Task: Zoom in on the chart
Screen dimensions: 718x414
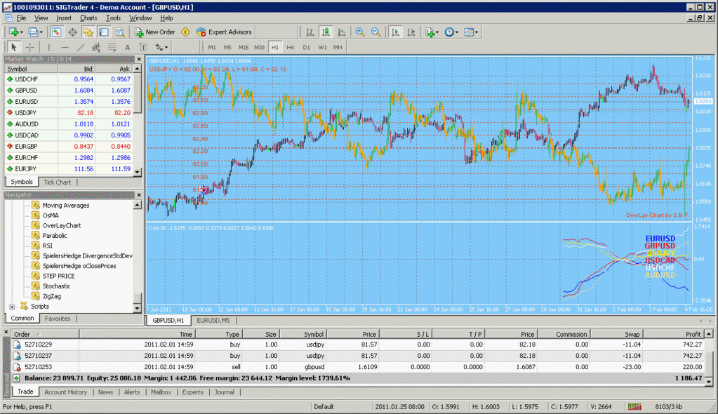Action: (x=360, y=32)
